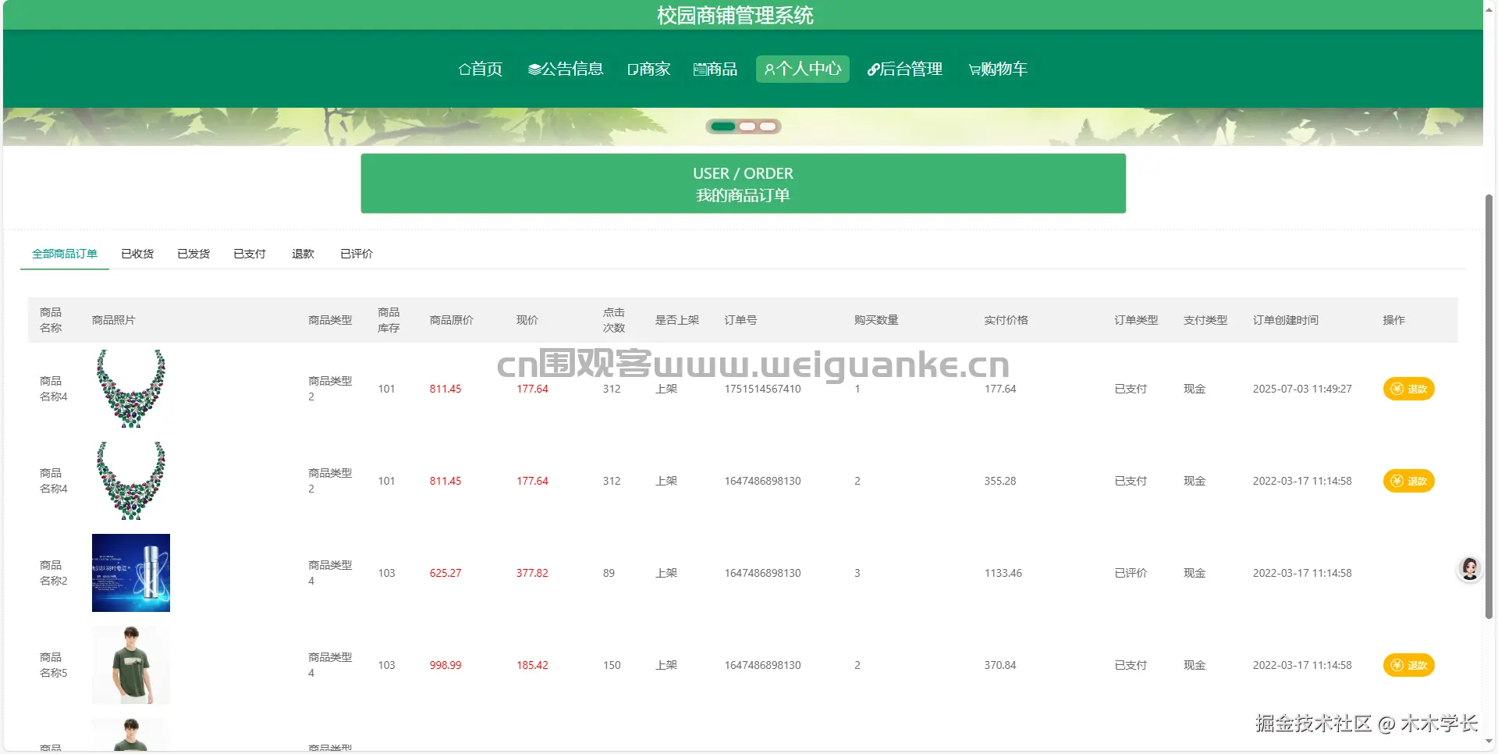Screen dimensions: 1498x754
Task: Select the first carousel indicator dot
Action: click(721, 126)
